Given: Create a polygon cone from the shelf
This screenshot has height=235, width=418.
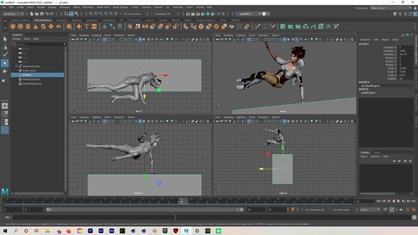Looking at the screenshot, I should (x=36, y=27).
